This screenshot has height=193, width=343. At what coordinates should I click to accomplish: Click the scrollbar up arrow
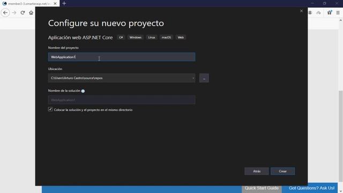[x=341, y=20]
